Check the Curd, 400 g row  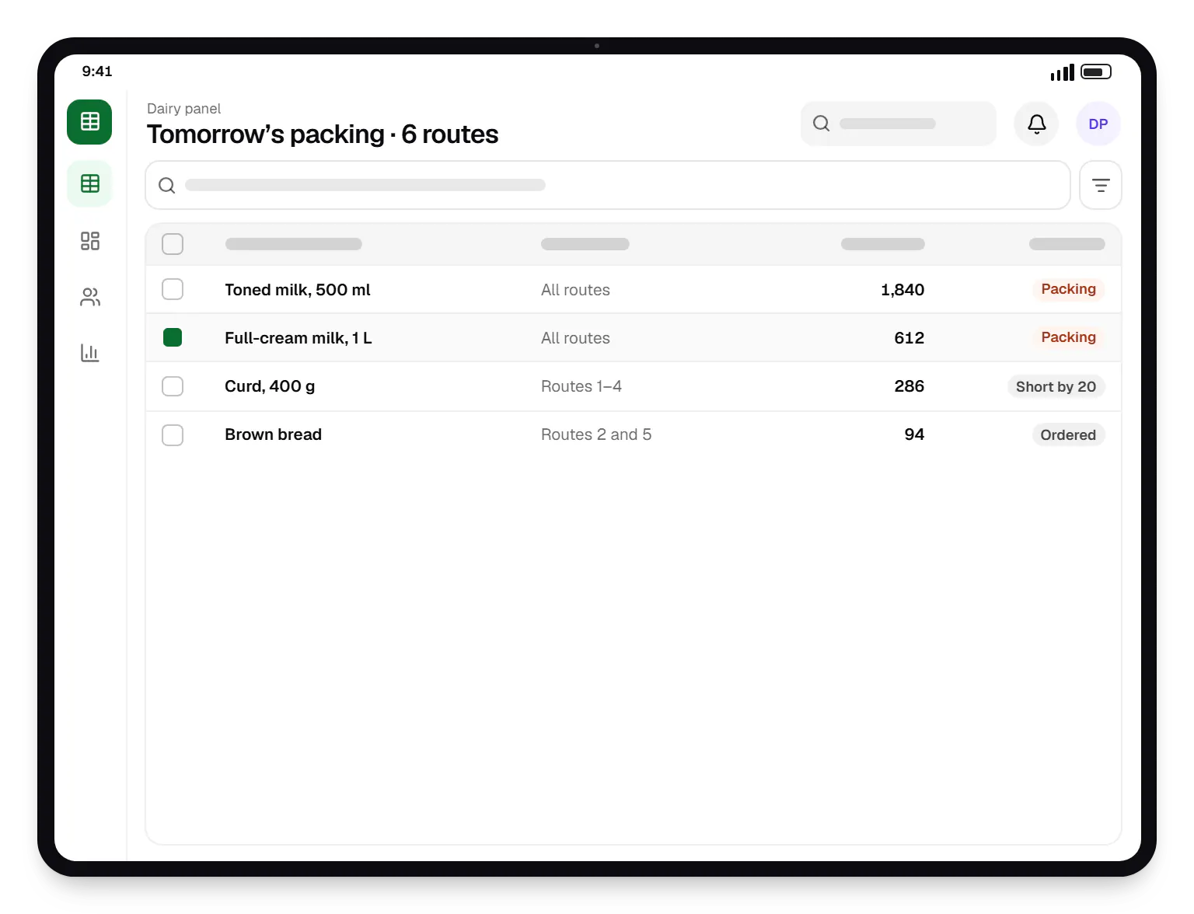tap(173, 386)
